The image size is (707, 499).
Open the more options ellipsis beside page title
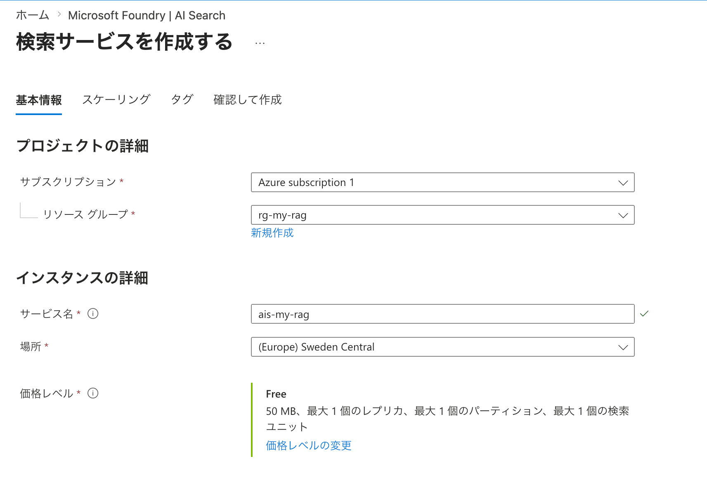pyautogui.click(x=260, y=43)
